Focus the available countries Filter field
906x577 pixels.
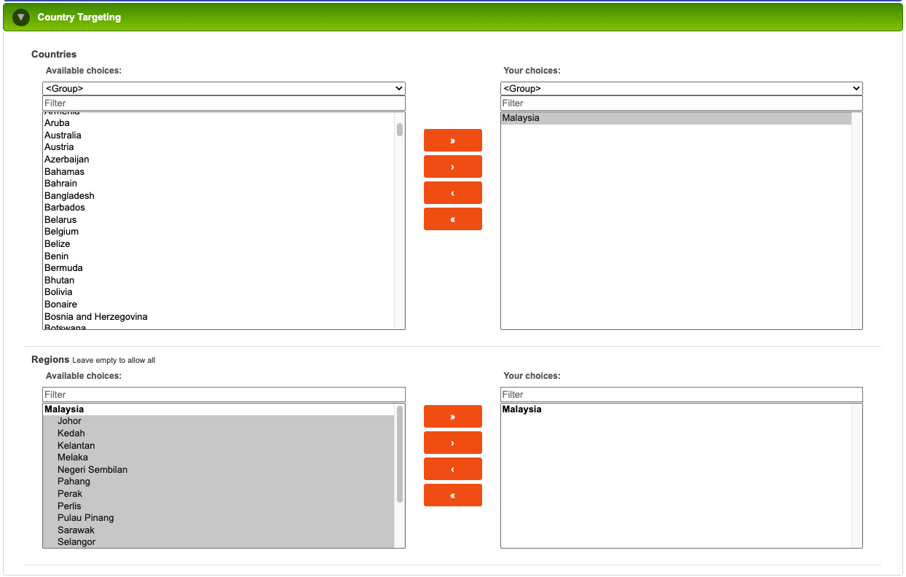(224, 103)
